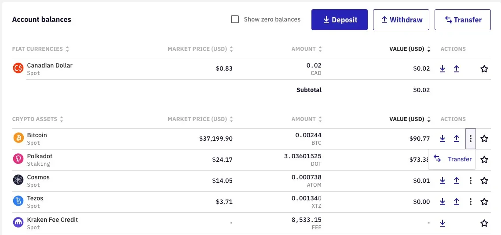501x235 pixels.
Task: Star the Canadian Dollar balance row
Action: click(x=484, y=69)
